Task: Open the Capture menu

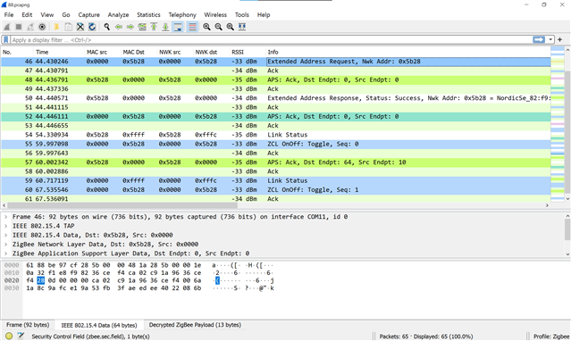Action: click(x=88, y=15)
